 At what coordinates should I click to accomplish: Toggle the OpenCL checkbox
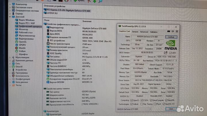tap(131, 100)
